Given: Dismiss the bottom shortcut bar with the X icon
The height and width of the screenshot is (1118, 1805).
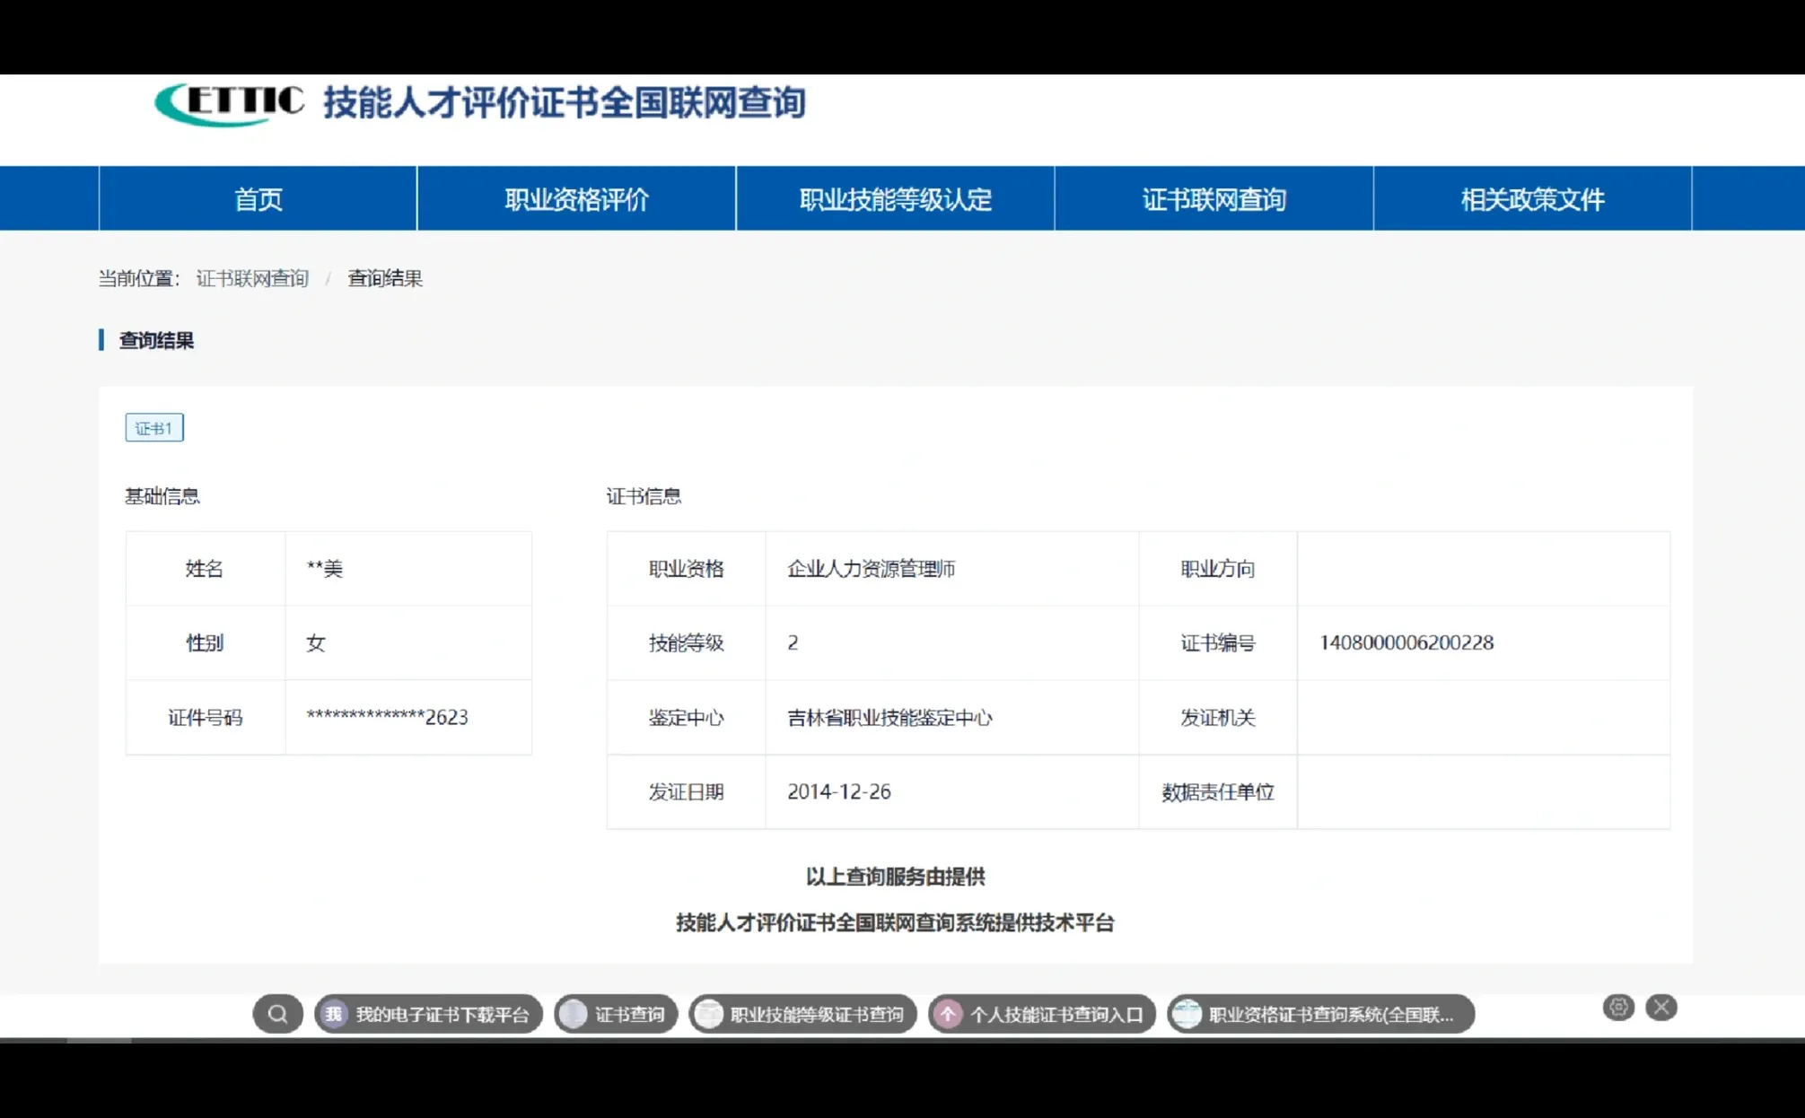Looking at the screenshot, I should [1660, 1007].
